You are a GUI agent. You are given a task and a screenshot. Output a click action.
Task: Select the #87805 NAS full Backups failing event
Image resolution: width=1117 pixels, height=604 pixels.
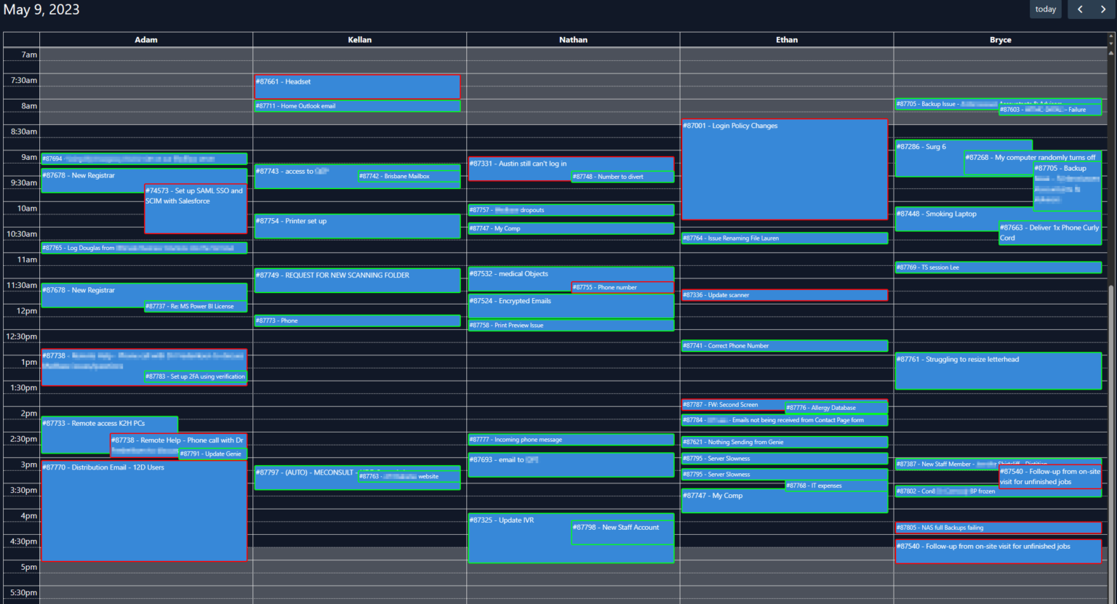(998, 527)
